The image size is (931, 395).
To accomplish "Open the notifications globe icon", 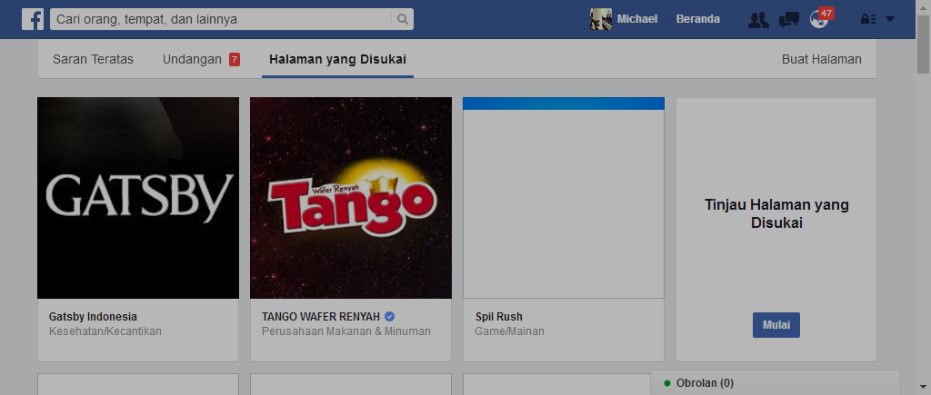I will point(819,20).
